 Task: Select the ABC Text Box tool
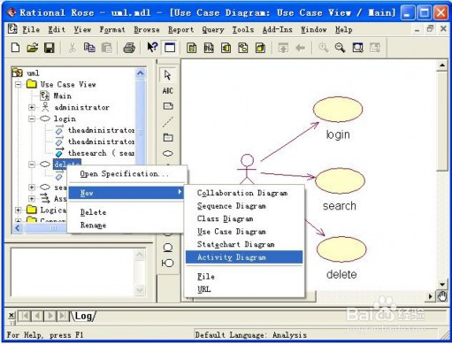[168, 91]
